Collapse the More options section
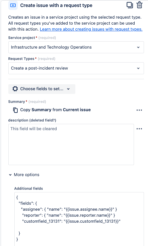Screen dimensions: 148x246 tap(24, 175)
